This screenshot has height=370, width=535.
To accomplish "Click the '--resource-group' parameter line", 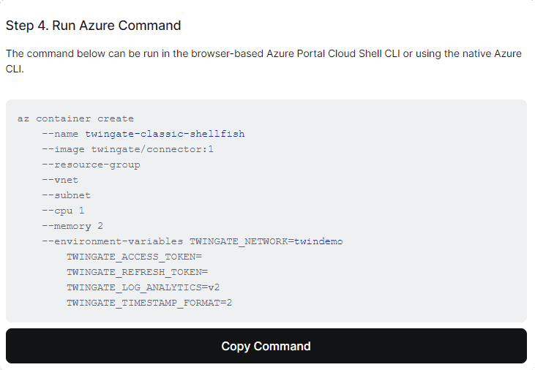I will [x=91, y=165].
